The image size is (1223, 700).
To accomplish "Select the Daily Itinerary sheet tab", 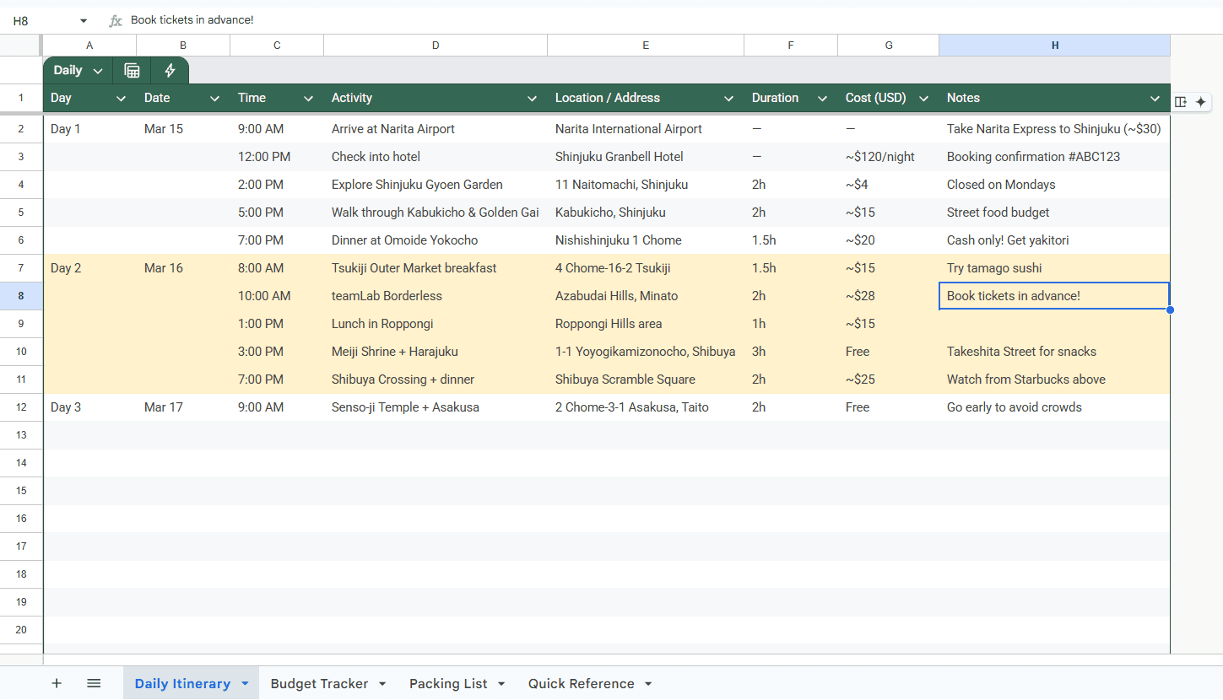I will [182, 683].
